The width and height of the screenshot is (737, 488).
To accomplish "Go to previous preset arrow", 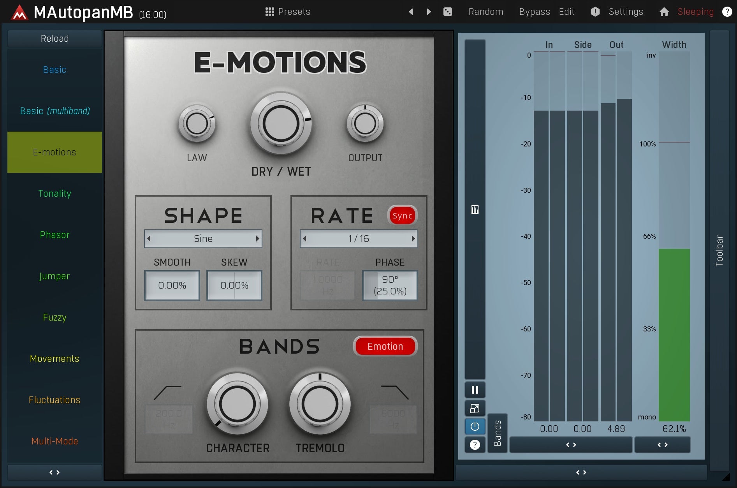I will (411, 12).
